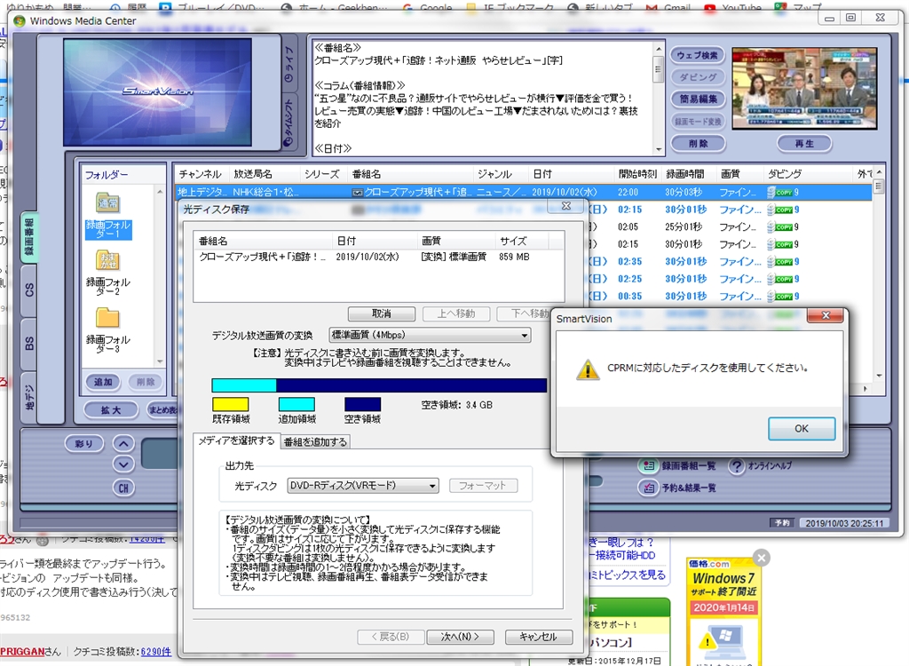Click the 取消 button in the disc save dialog

[382, 313]
